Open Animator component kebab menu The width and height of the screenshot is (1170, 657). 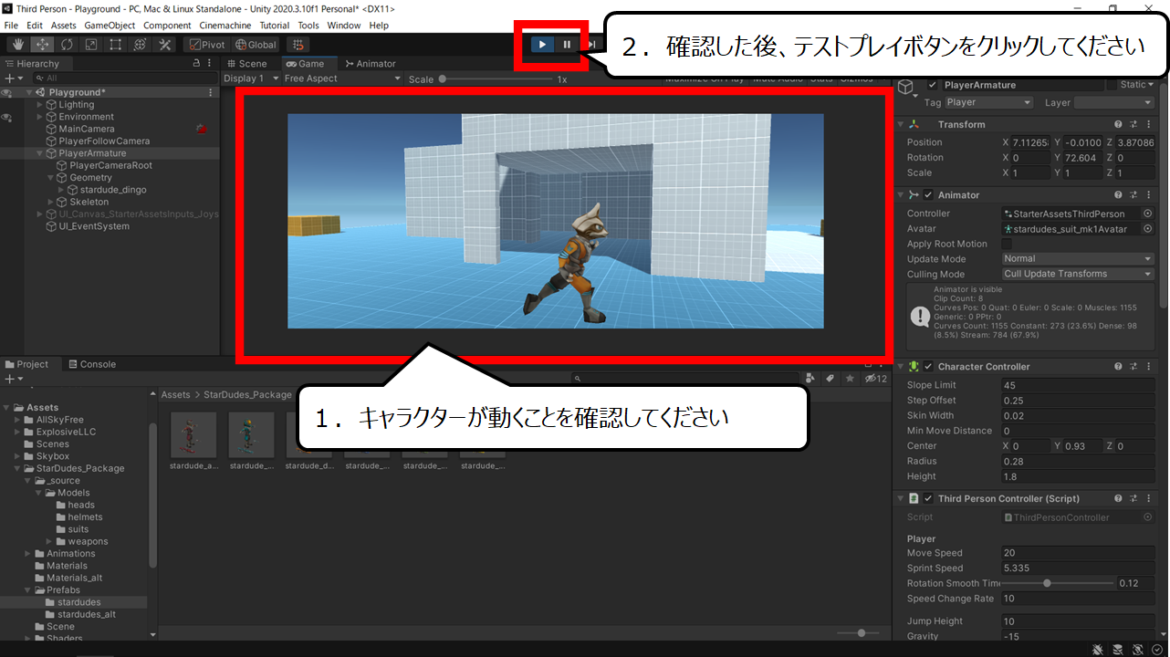click(x=1148, y=194)
